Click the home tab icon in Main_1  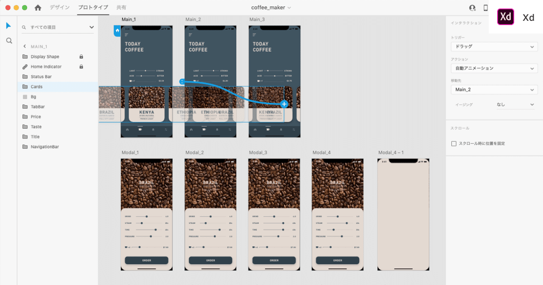(128, 130)
